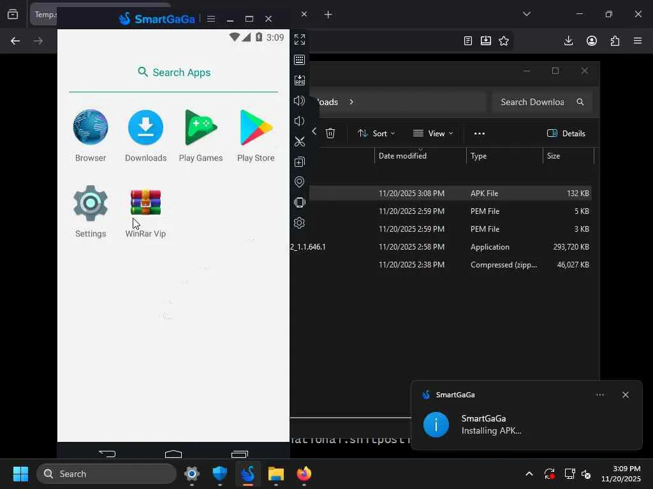This screenshot has height=489, width=653.
Task: Click SmartGaGa shake device icon
Action: coord(300,202)
